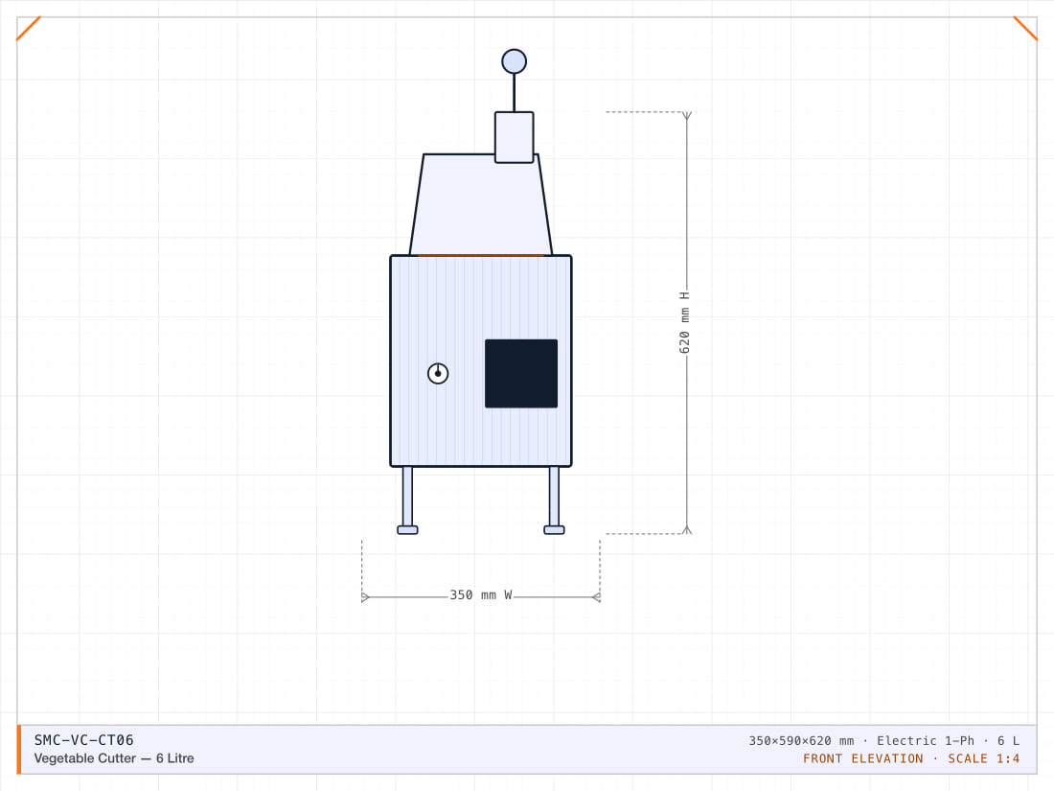Click the right foot of the machine

554,530
